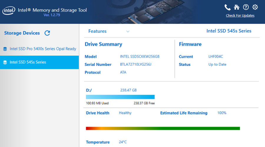
Task: Open help via the question mark icon
Action: (x=246, y=7)
